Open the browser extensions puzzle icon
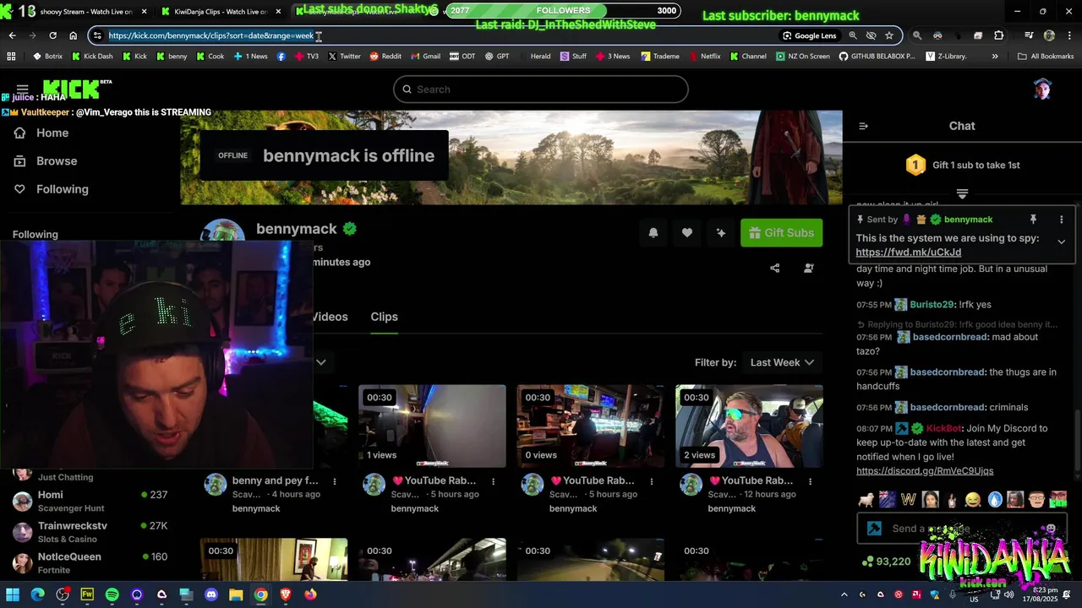The width and height of the screenshot is (1082, 608). click(999, 35)
